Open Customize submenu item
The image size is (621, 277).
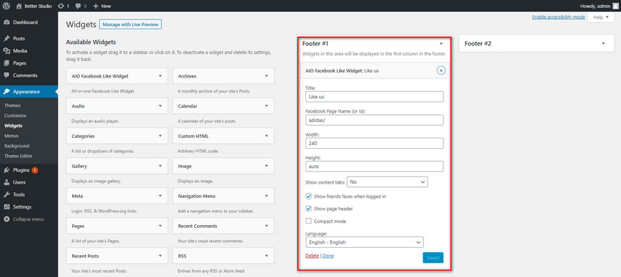[x=16, y=116]
